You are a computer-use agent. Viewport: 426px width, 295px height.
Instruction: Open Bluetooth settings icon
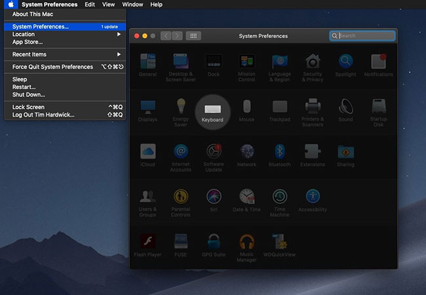[280, 154]
